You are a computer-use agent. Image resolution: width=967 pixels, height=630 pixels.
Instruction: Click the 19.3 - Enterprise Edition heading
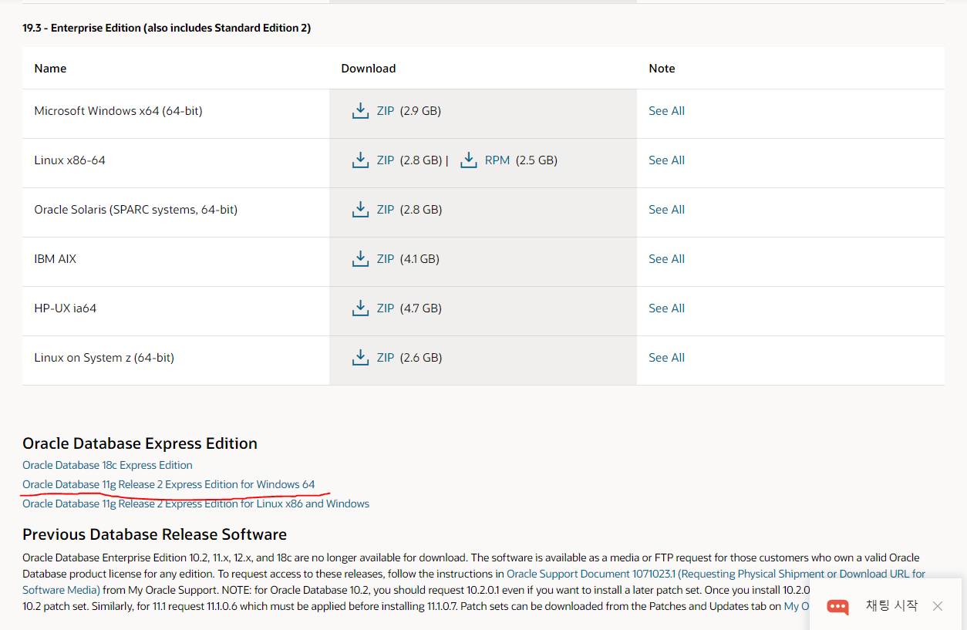[167, 28]
